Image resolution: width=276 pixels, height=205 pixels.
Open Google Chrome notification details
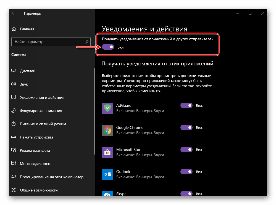130,127
